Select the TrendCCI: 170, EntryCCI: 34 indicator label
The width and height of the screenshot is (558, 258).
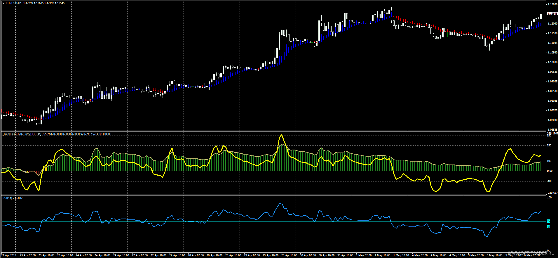(22, 134)
